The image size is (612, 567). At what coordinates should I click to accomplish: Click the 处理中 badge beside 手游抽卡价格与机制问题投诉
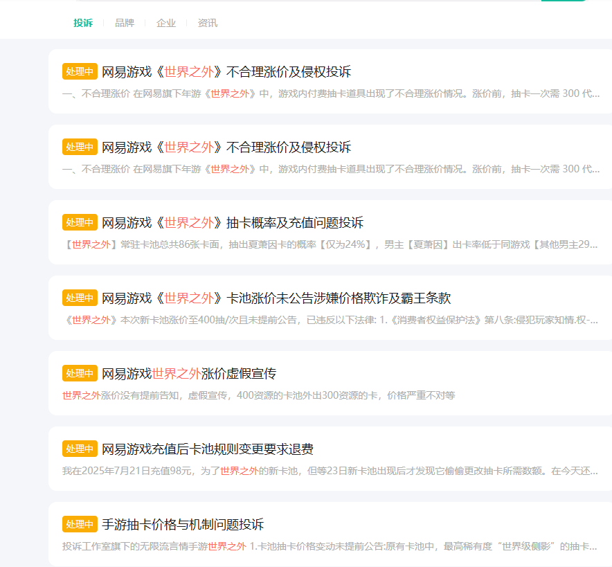tap(80, 524)
